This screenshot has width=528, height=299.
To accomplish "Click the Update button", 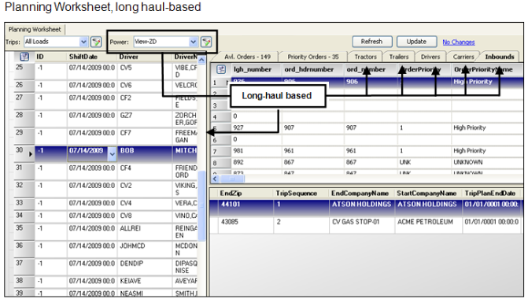I will pos(416,42).
